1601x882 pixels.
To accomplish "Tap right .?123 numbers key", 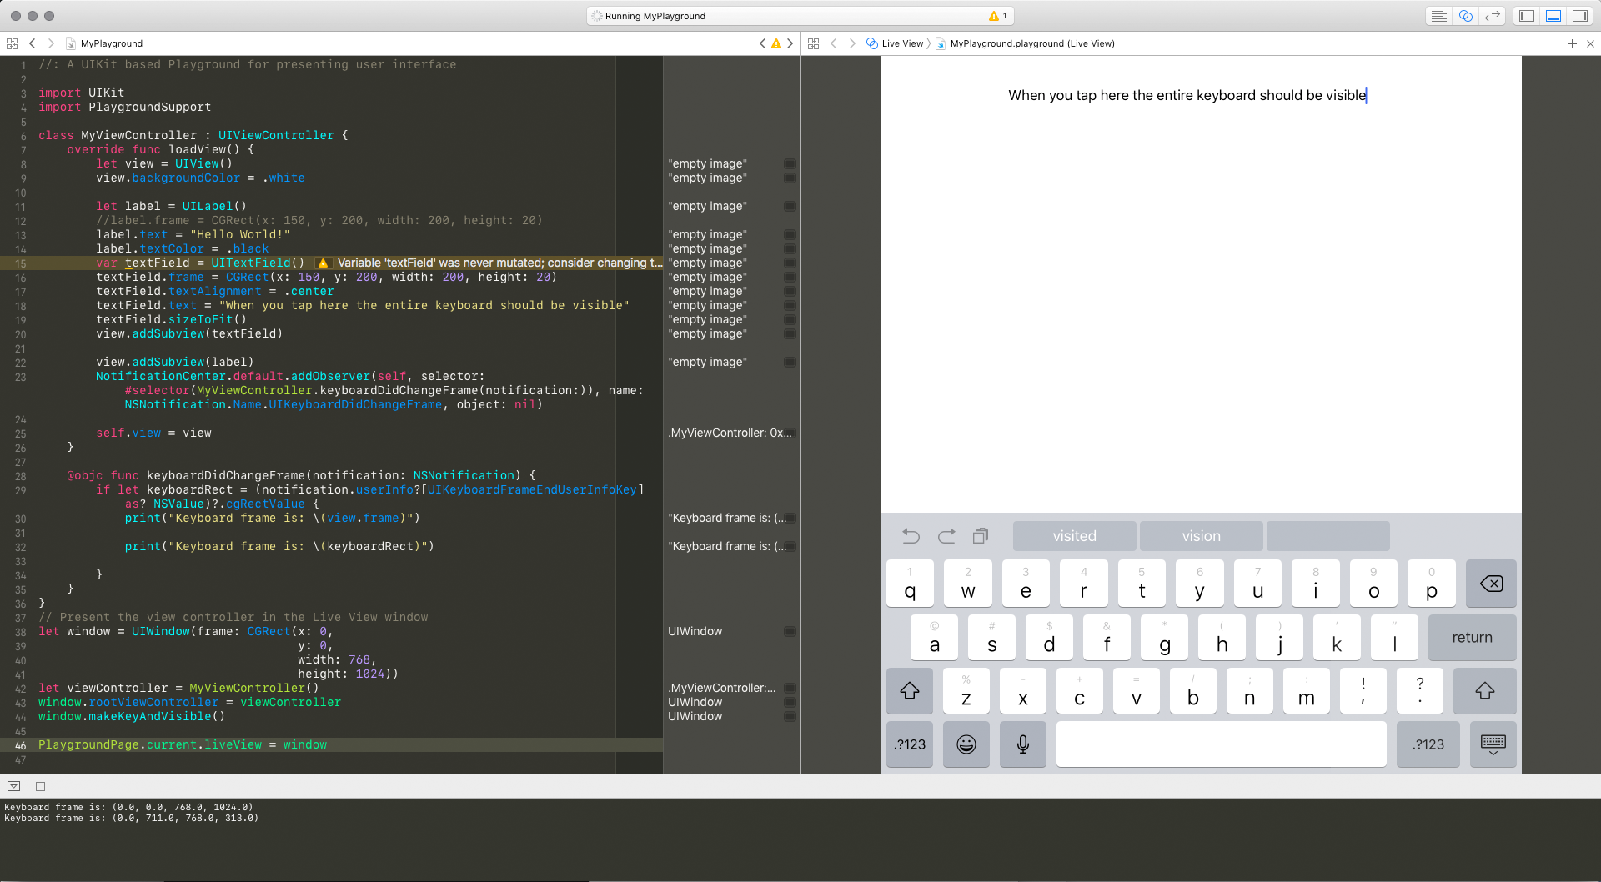I will click(x=1428, y=744).
